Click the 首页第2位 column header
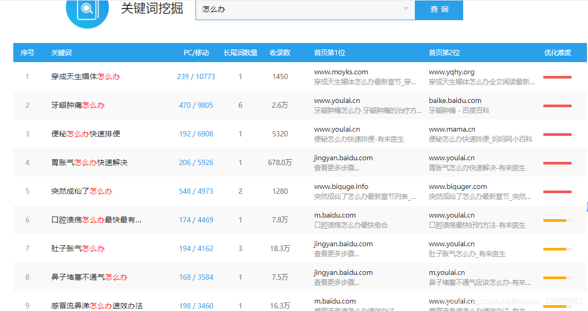 (445, 53)
